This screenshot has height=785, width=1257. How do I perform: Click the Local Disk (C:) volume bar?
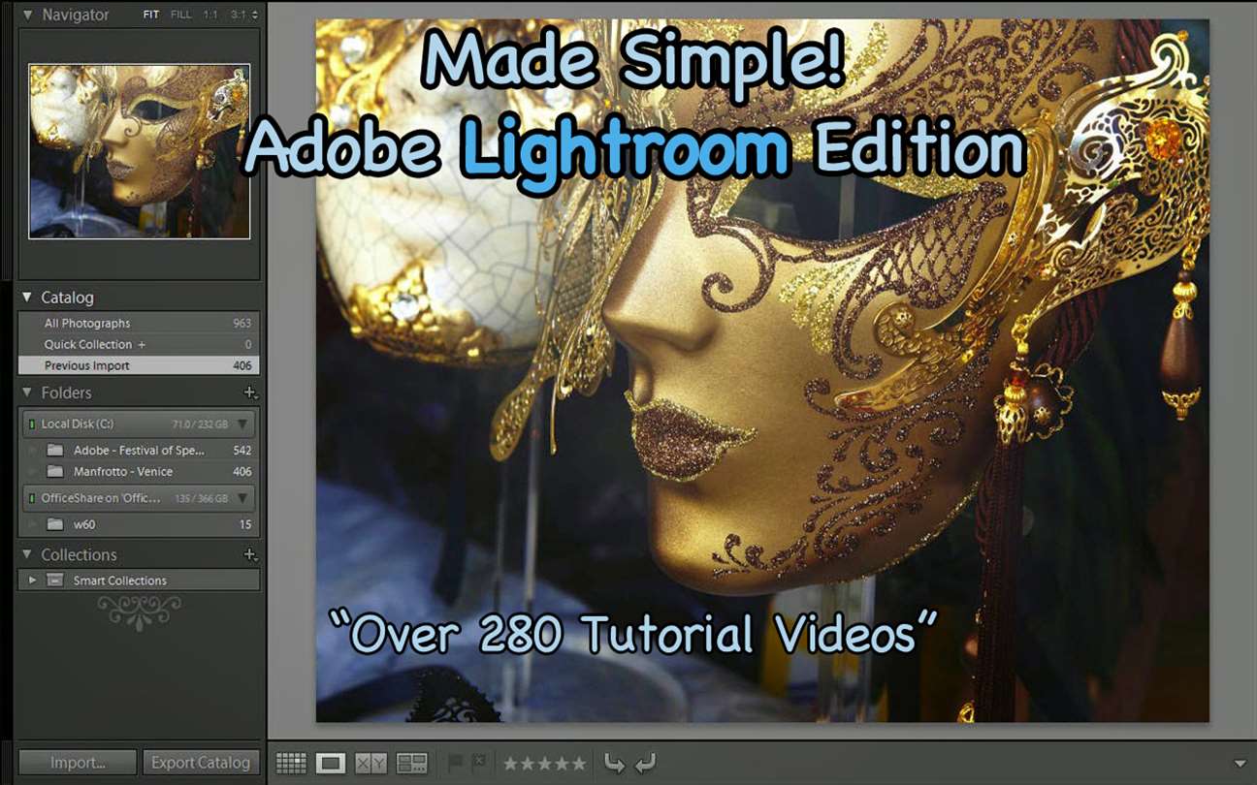(139, 424)
